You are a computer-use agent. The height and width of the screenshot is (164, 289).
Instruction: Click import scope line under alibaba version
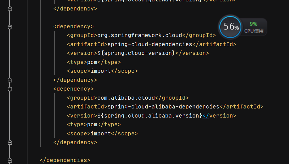pos(102,133)
